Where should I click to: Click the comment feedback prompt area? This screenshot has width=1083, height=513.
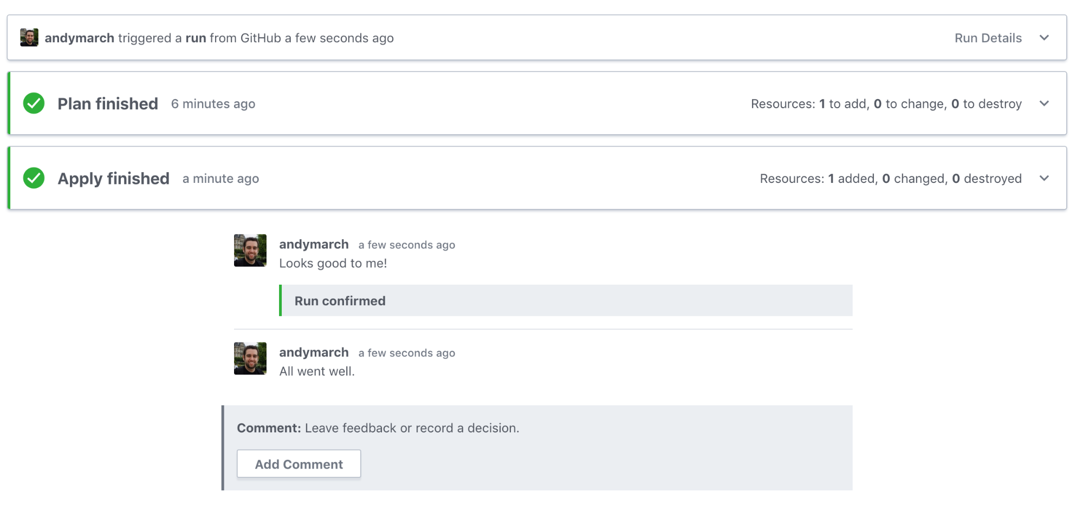tap(378, 427)
